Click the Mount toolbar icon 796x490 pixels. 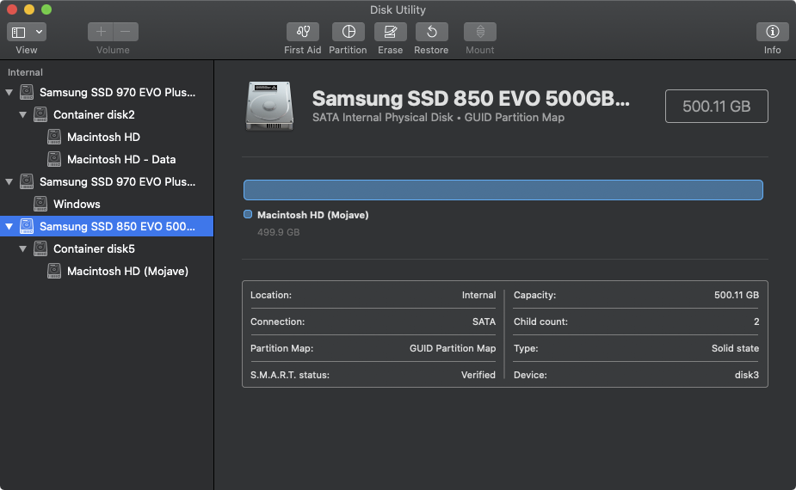(479, 32)
